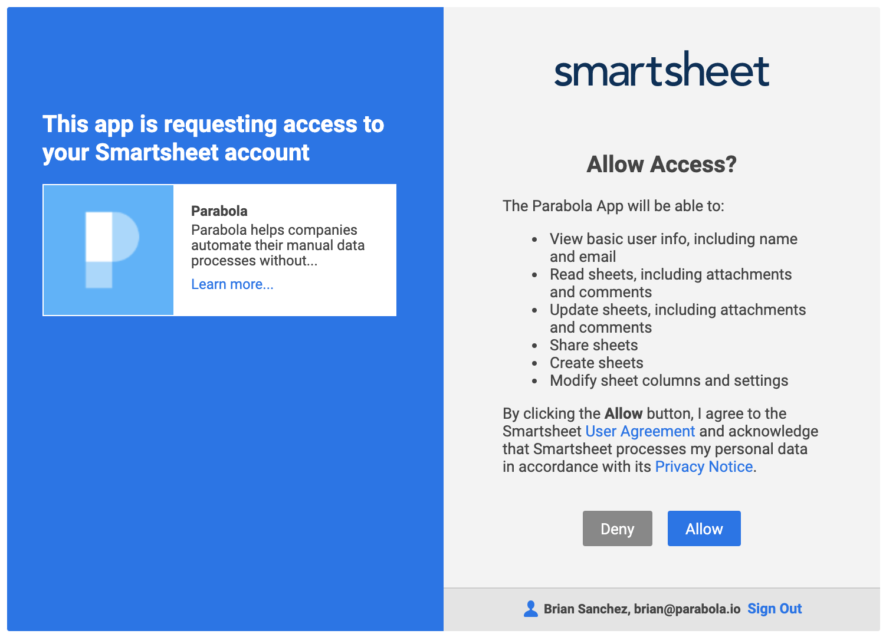The height and width of the screenshot is (637, 886).
Task: Sign Out of Brian's account
Action: tap(775, 609)
